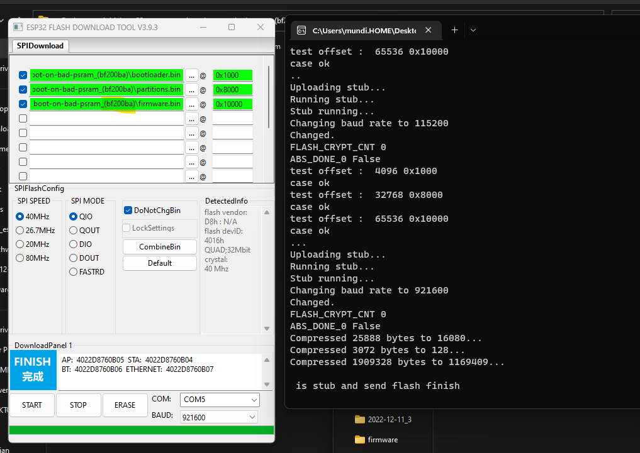
Task: Click the 'QUAD;32Mbit' detected info text
Action: point(227,249)
